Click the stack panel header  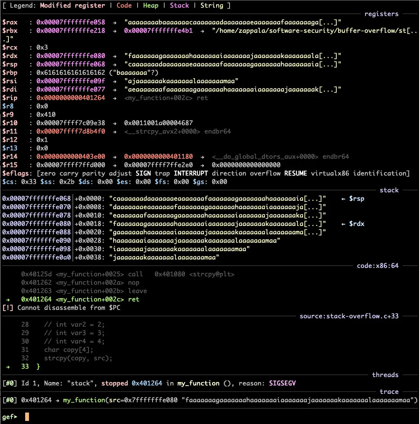[x=389, y=190]
